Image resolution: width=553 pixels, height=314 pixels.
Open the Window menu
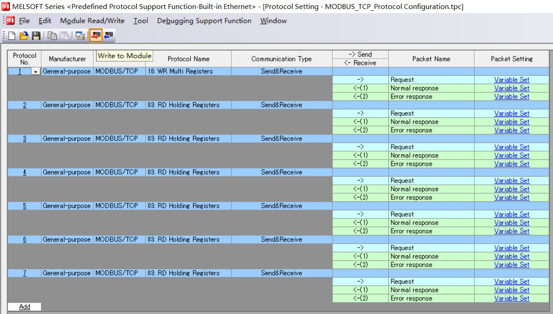(273, 21)
